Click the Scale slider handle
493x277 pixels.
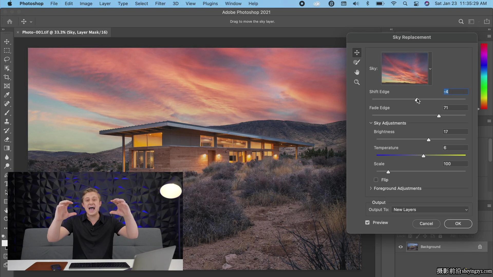tap(388, 172)
